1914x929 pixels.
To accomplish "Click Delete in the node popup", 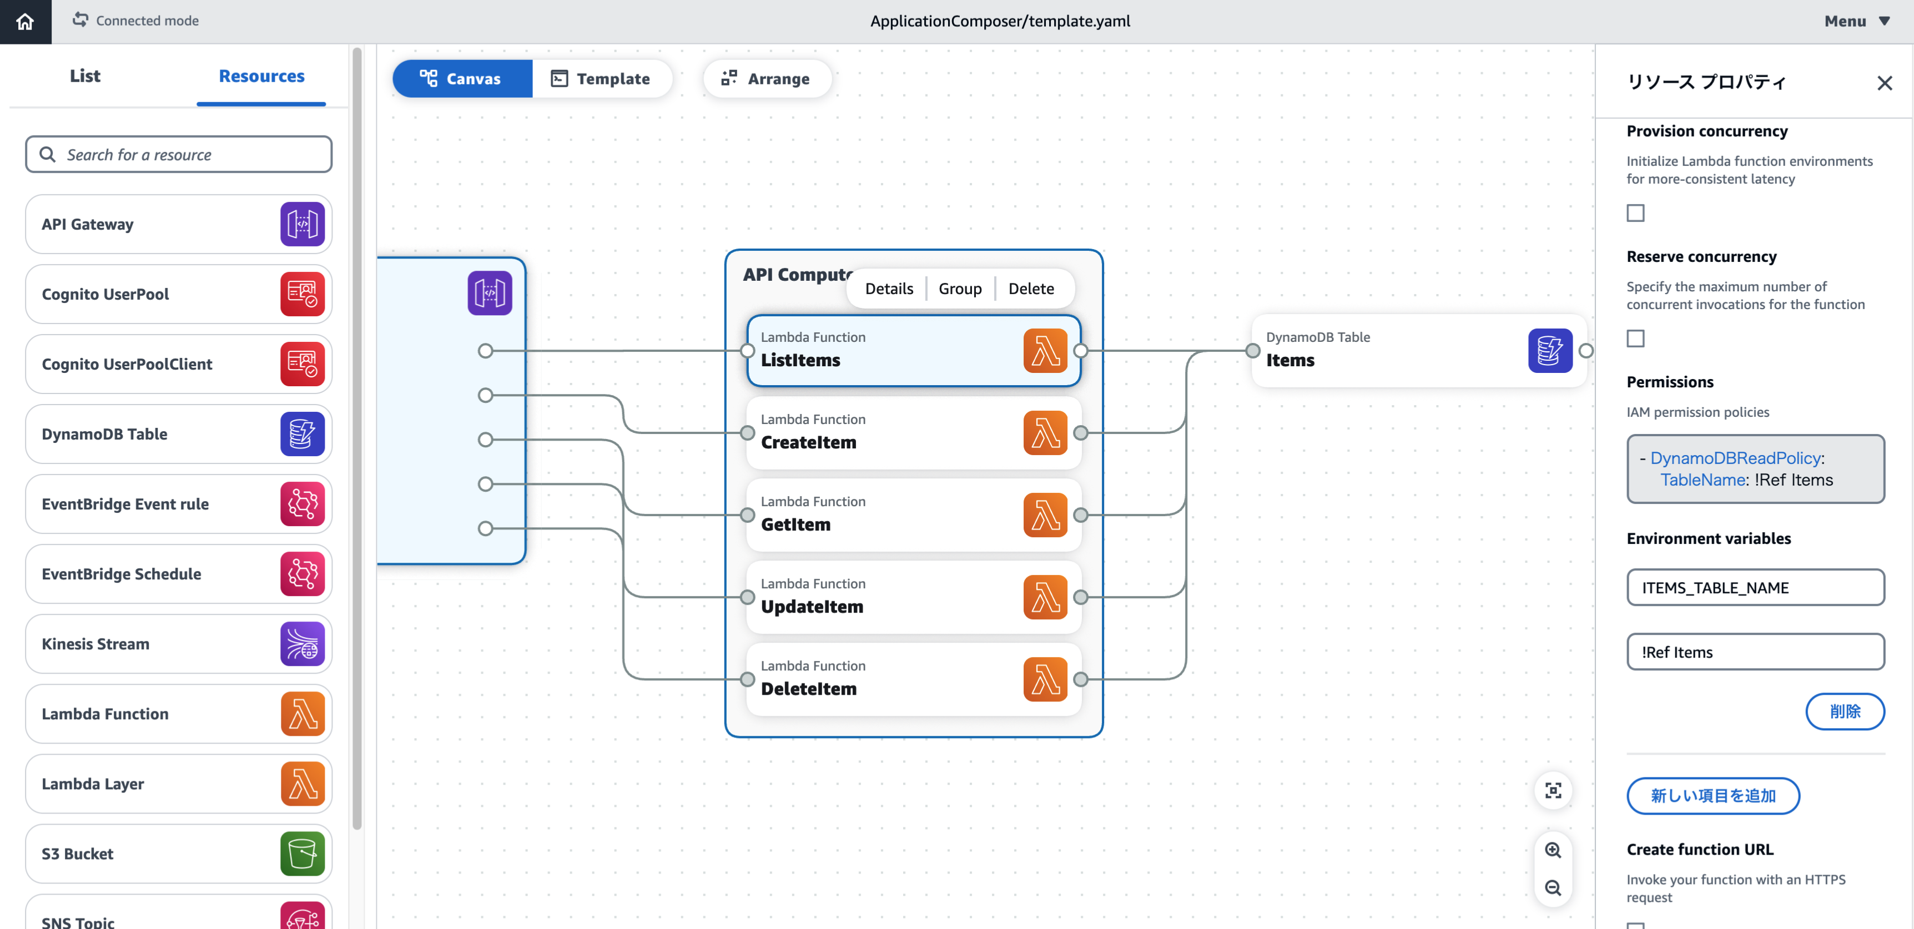I will coord(1031,288).
